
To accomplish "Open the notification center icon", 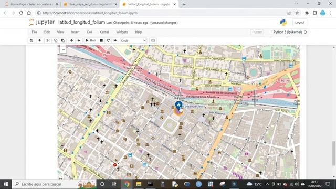I will (x=328, y=184).
